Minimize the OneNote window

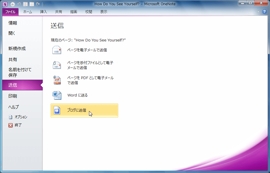coord(243,3)
